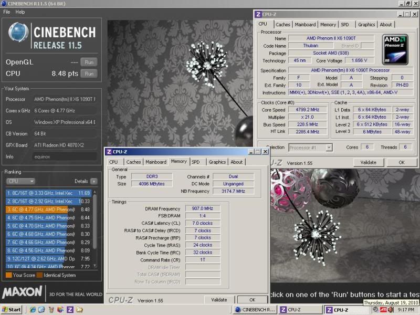This screenshot has height=315, width=420.
Task: Select the 8C/16T @ 3.33 GHz ranking entry
Action: point(48,193)
